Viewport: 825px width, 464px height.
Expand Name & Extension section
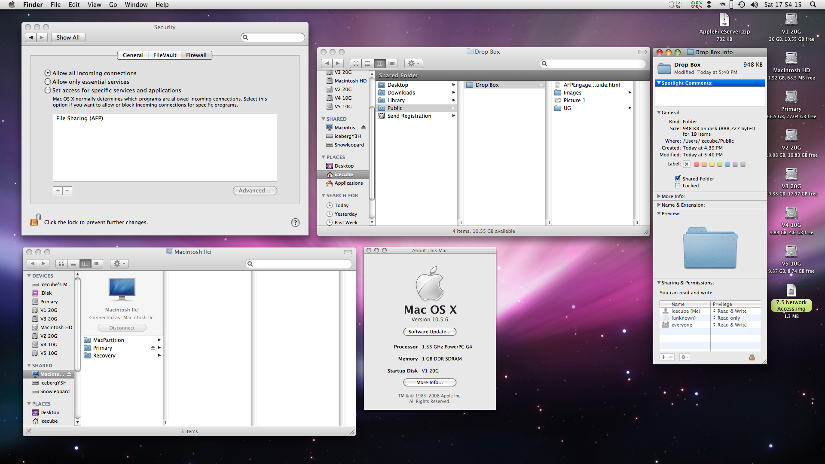click(659, 205)
